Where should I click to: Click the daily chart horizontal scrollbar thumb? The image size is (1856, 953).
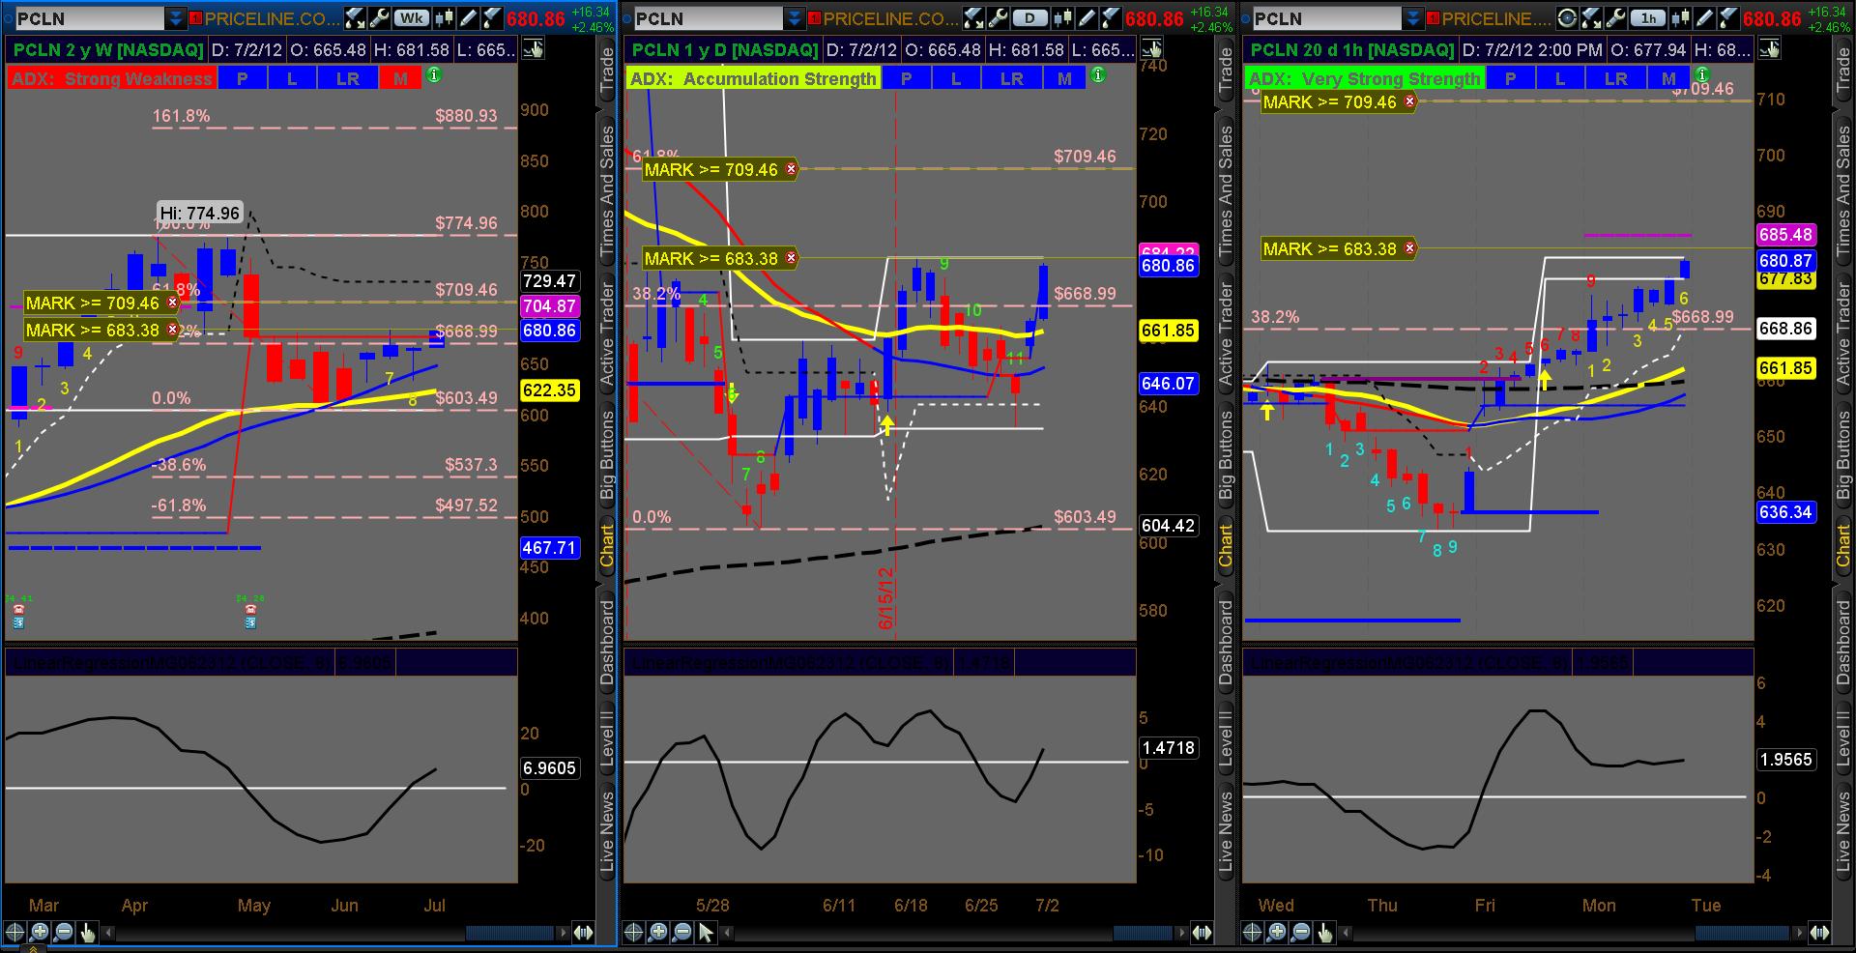(x=1144, y=933)
